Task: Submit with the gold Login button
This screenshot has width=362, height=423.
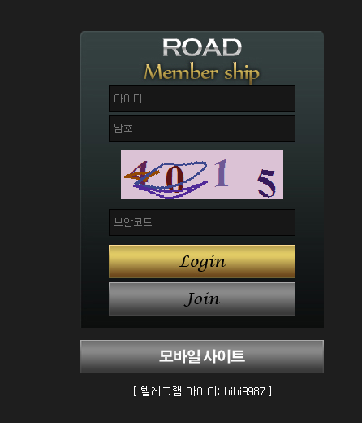Action: 202,261
